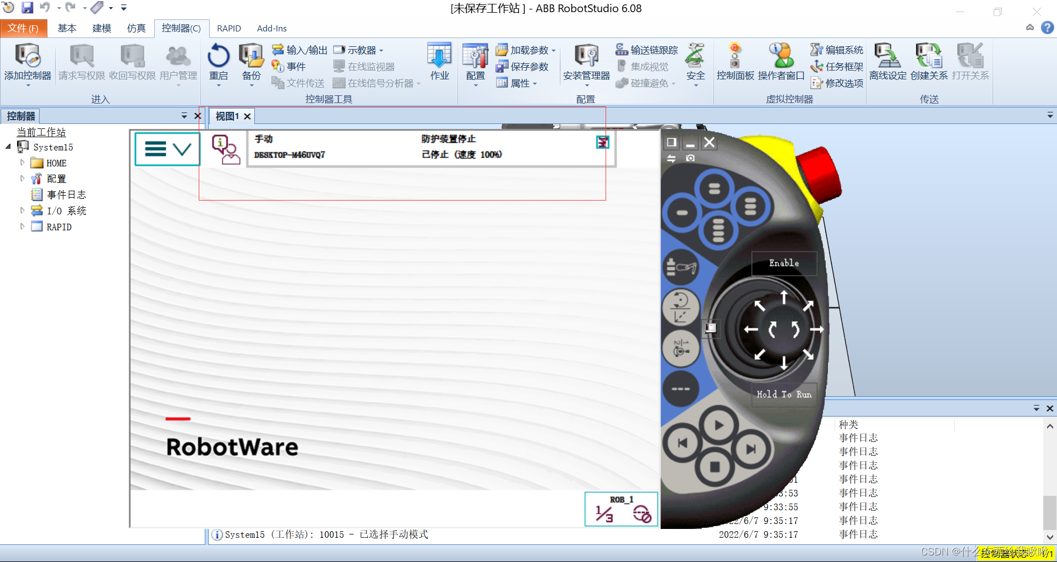This screenshot has height=562, width=1057.
Task: Switch to the RAPID ribbon tab
Action: (x=229, y=28)
